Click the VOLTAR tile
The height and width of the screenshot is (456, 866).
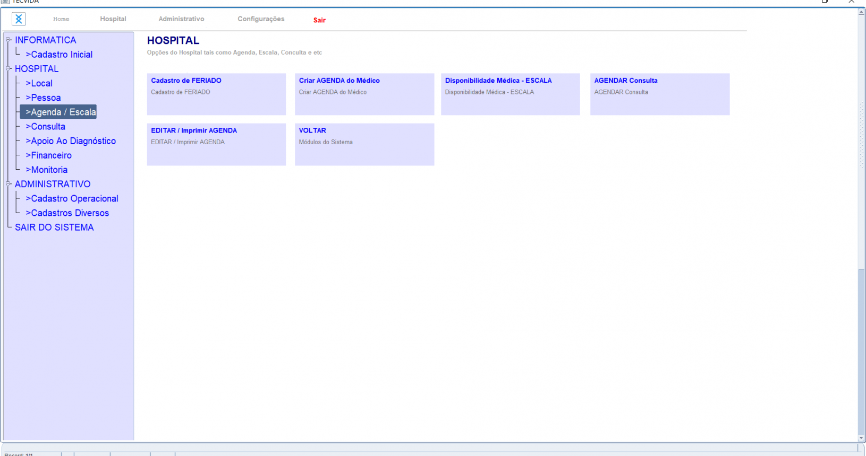(x=364, y=144)
